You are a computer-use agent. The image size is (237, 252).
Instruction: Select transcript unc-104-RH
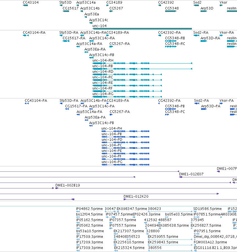tap(142, 63)
